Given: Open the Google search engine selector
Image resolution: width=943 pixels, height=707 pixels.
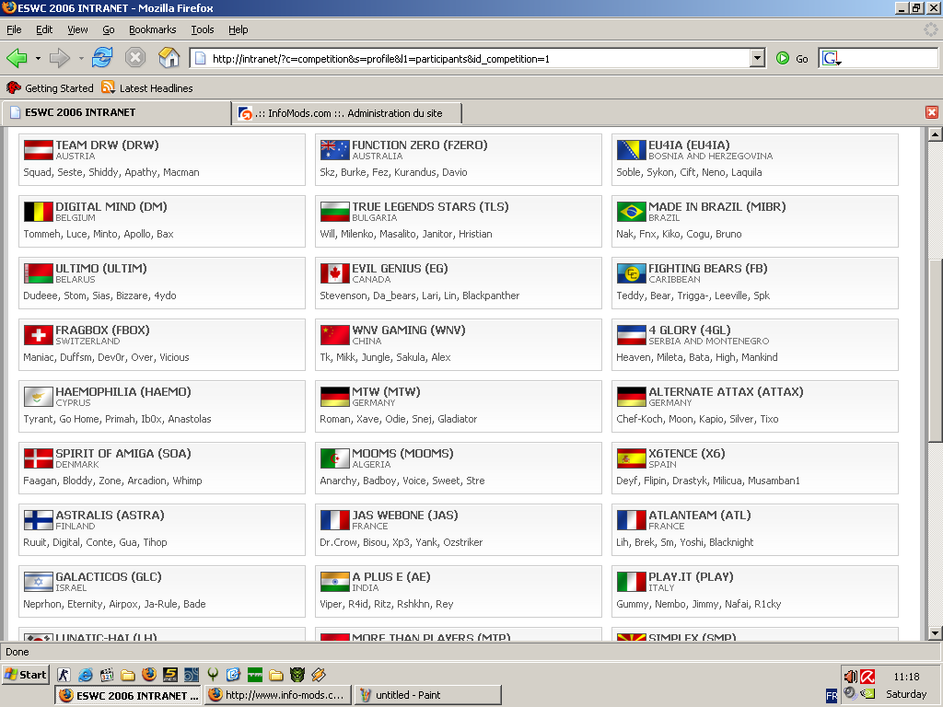Looking at the screenshot, I should [832, 58].
